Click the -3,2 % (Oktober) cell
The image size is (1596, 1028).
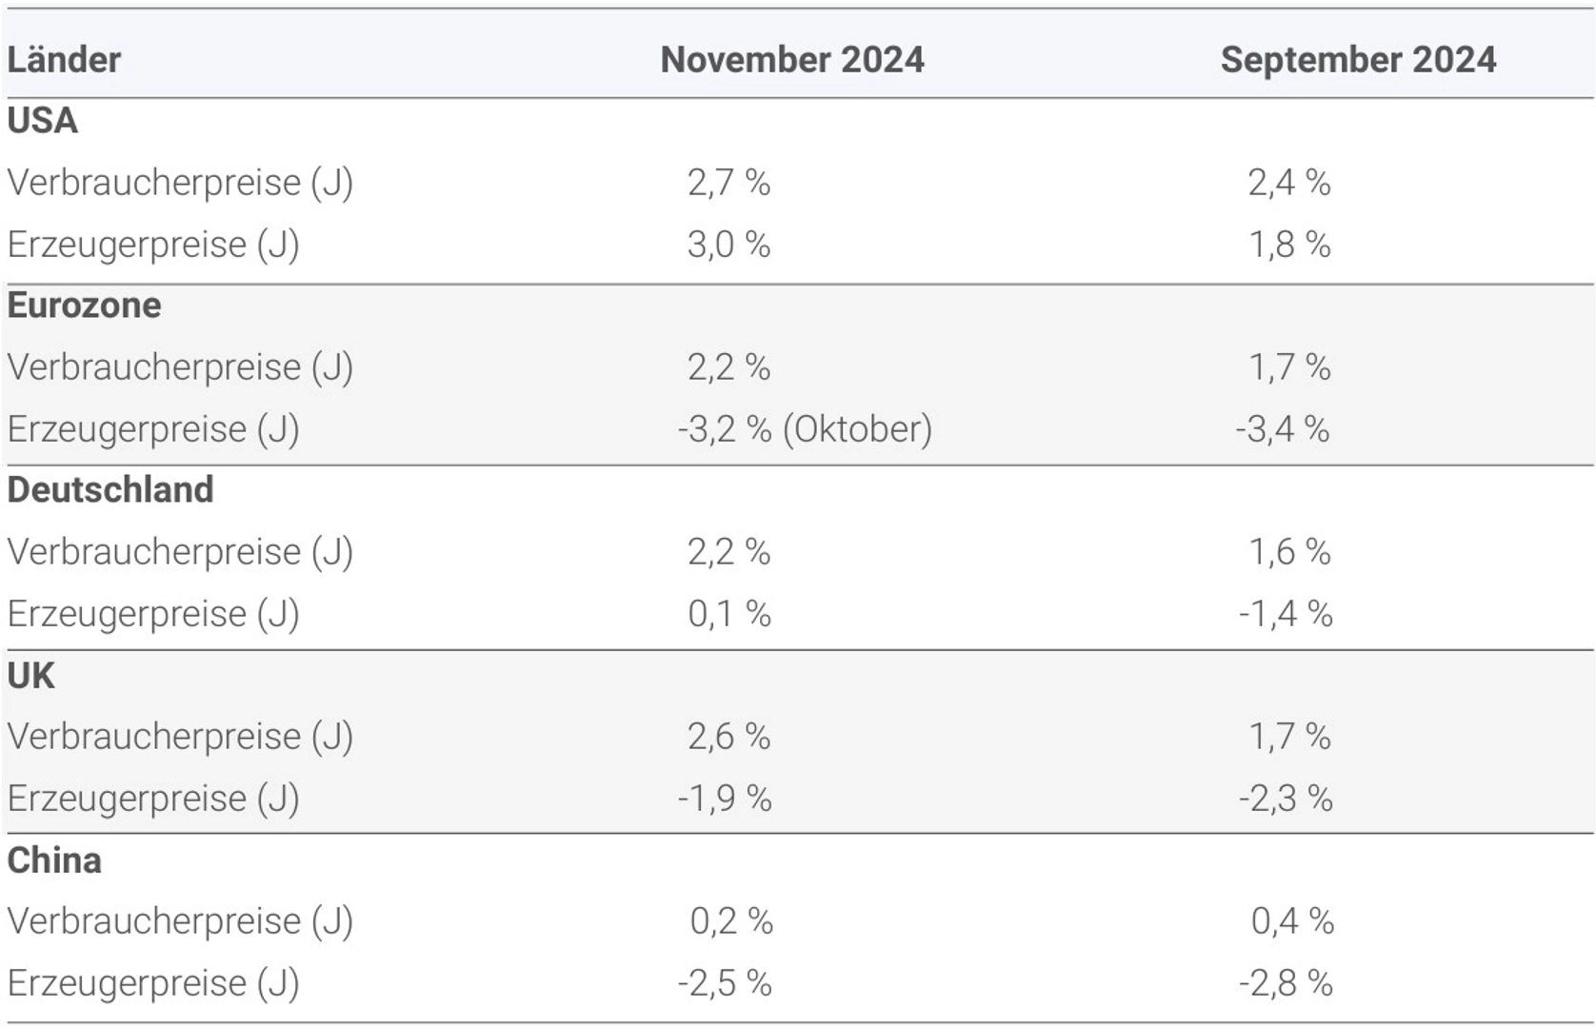tap(804, 429)
